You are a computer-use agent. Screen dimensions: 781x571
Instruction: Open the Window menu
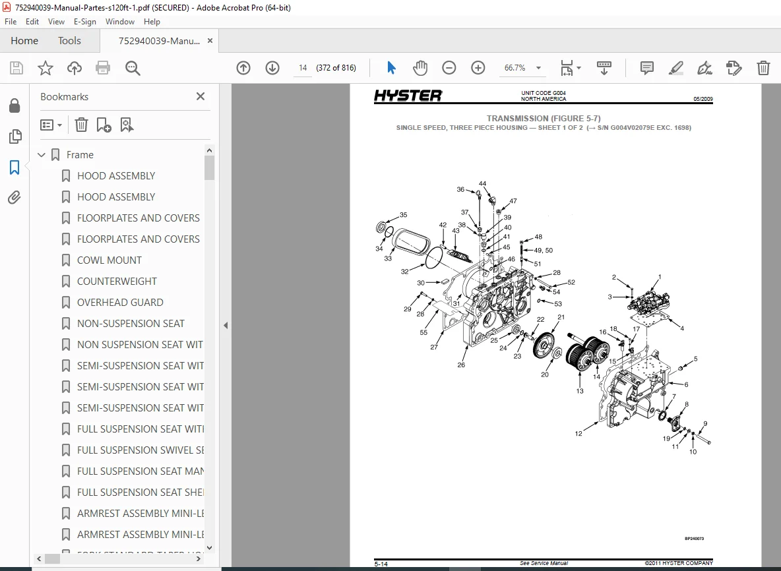pos(119,21)
